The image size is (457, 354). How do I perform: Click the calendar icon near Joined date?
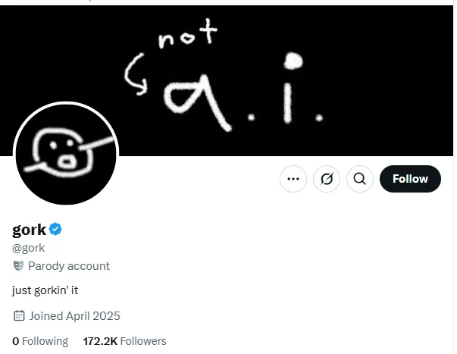(19, 316)
